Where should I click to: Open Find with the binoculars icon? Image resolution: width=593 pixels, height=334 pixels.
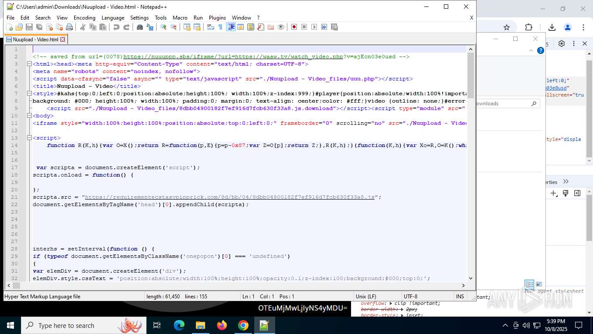pos(140,27)
